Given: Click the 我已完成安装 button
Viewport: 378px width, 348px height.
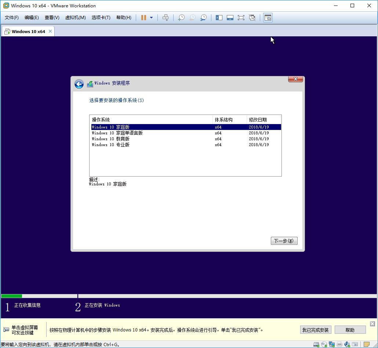Looking at the screenshot, I should [315, 330].
